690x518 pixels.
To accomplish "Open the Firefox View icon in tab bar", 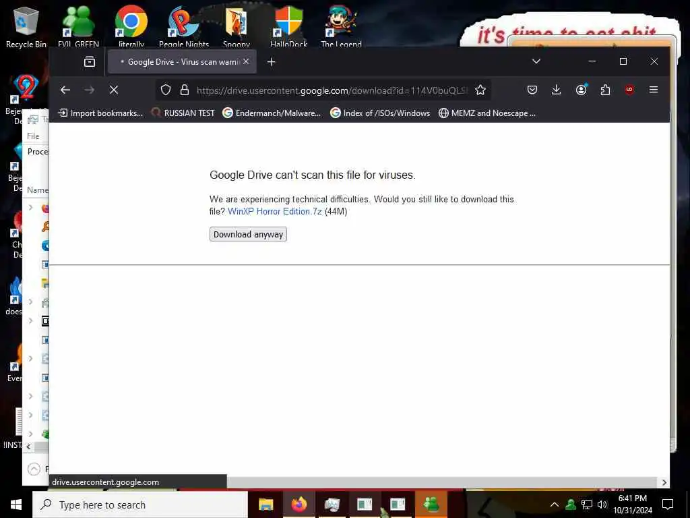I will [x=90, y=61].
